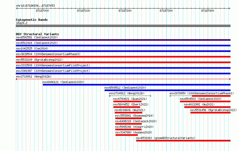Click the thin red esv2714911 span line
Screen dimensions: 238x151
[123, 79]
